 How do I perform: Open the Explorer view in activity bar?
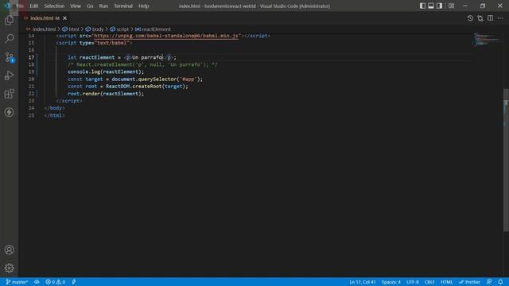9,21
